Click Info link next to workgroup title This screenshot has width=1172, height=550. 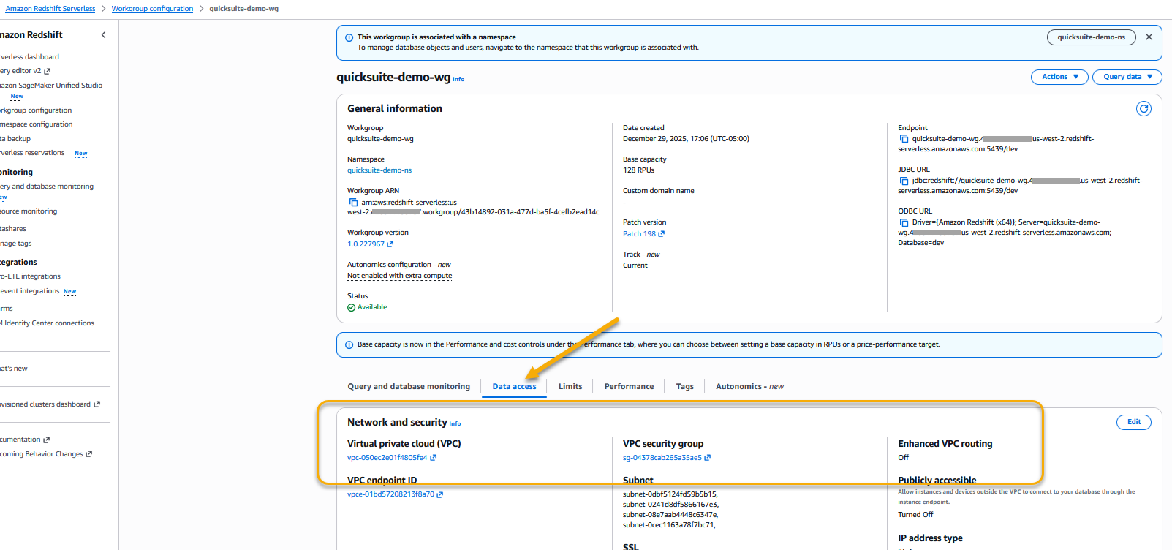point(458,79)
